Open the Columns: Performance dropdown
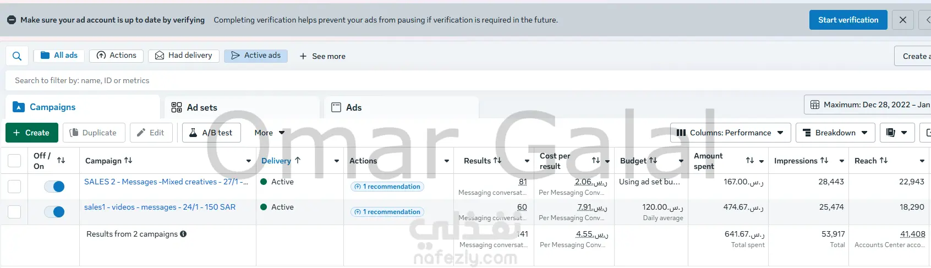This screenshot has width=931, height=268. point(730,133)
